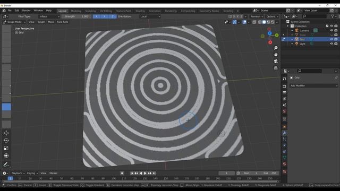
Task: Click the zoom magnifier viewport icon
Action: point(276,48)
